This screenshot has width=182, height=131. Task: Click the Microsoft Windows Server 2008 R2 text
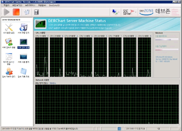tap(166, 59)
